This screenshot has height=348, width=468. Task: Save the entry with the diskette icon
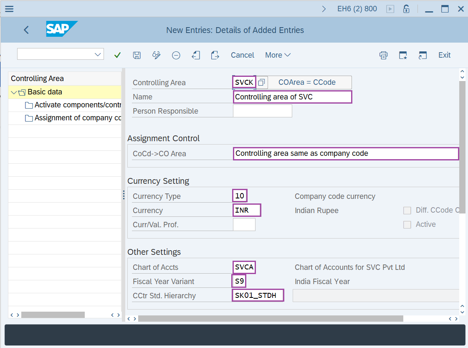pos(137,55)
